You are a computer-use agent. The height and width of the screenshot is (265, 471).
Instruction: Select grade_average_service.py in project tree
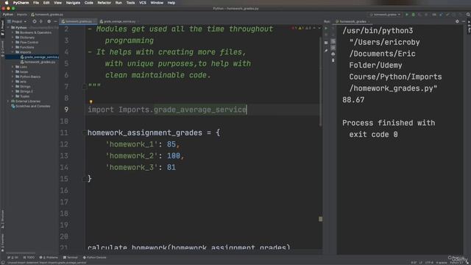coord(39,57)
